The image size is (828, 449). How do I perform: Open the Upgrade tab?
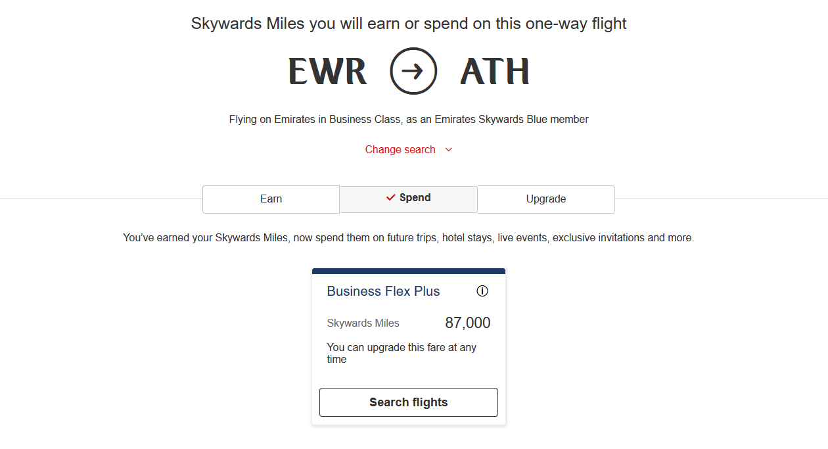[546, 199]
